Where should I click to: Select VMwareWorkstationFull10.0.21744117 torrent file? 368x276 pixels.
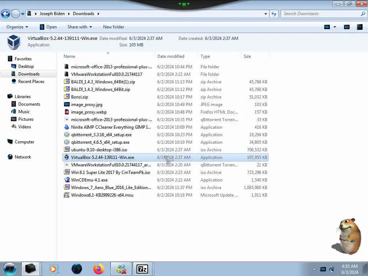(111, 165)
